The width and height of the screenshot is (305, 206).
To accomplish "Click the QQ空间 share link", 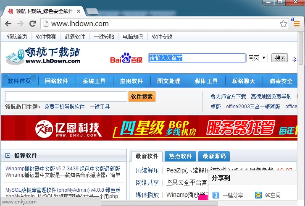I will (273, 195).
